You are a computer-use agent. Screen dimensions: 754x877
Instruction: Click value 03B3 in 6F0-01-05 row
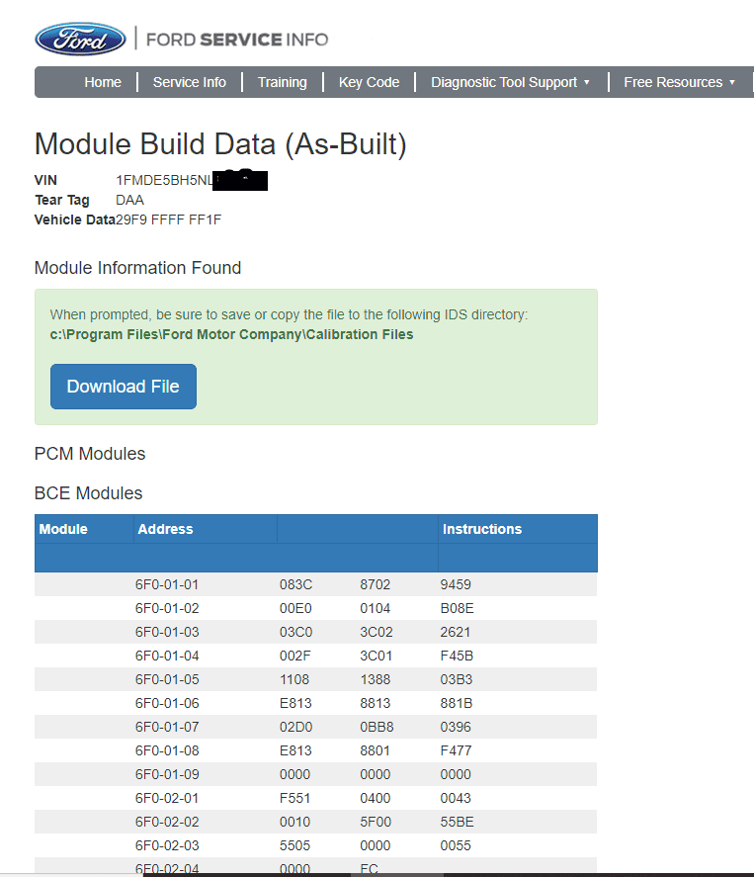tap(457, 679)
